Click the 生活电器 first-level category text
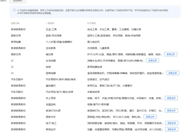This screenshot has height=140, width=184. click(x=51, y=61)
